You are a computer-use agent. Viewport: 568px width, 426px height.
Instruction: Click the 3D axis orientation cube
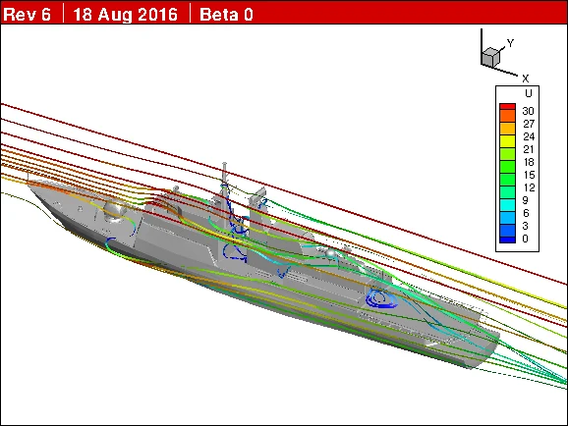point(491,57)
